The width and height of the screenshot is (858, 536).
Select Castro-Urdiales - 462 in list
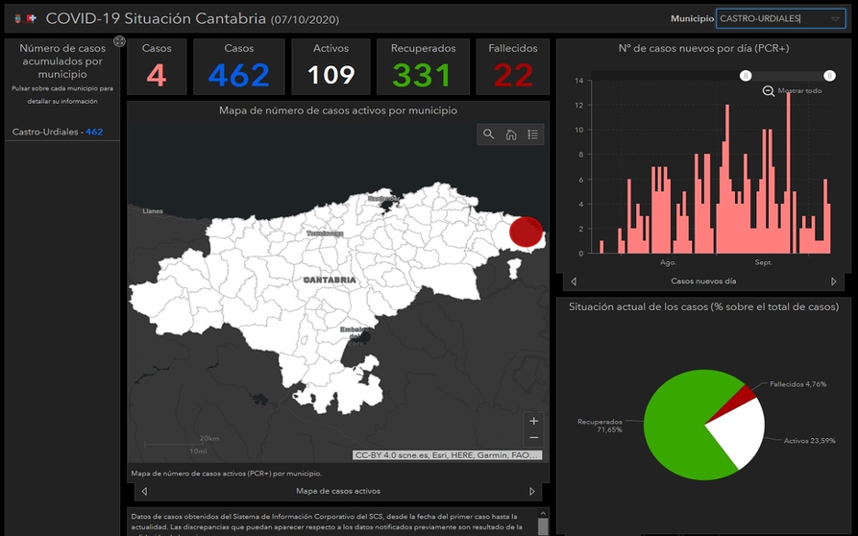62,132
